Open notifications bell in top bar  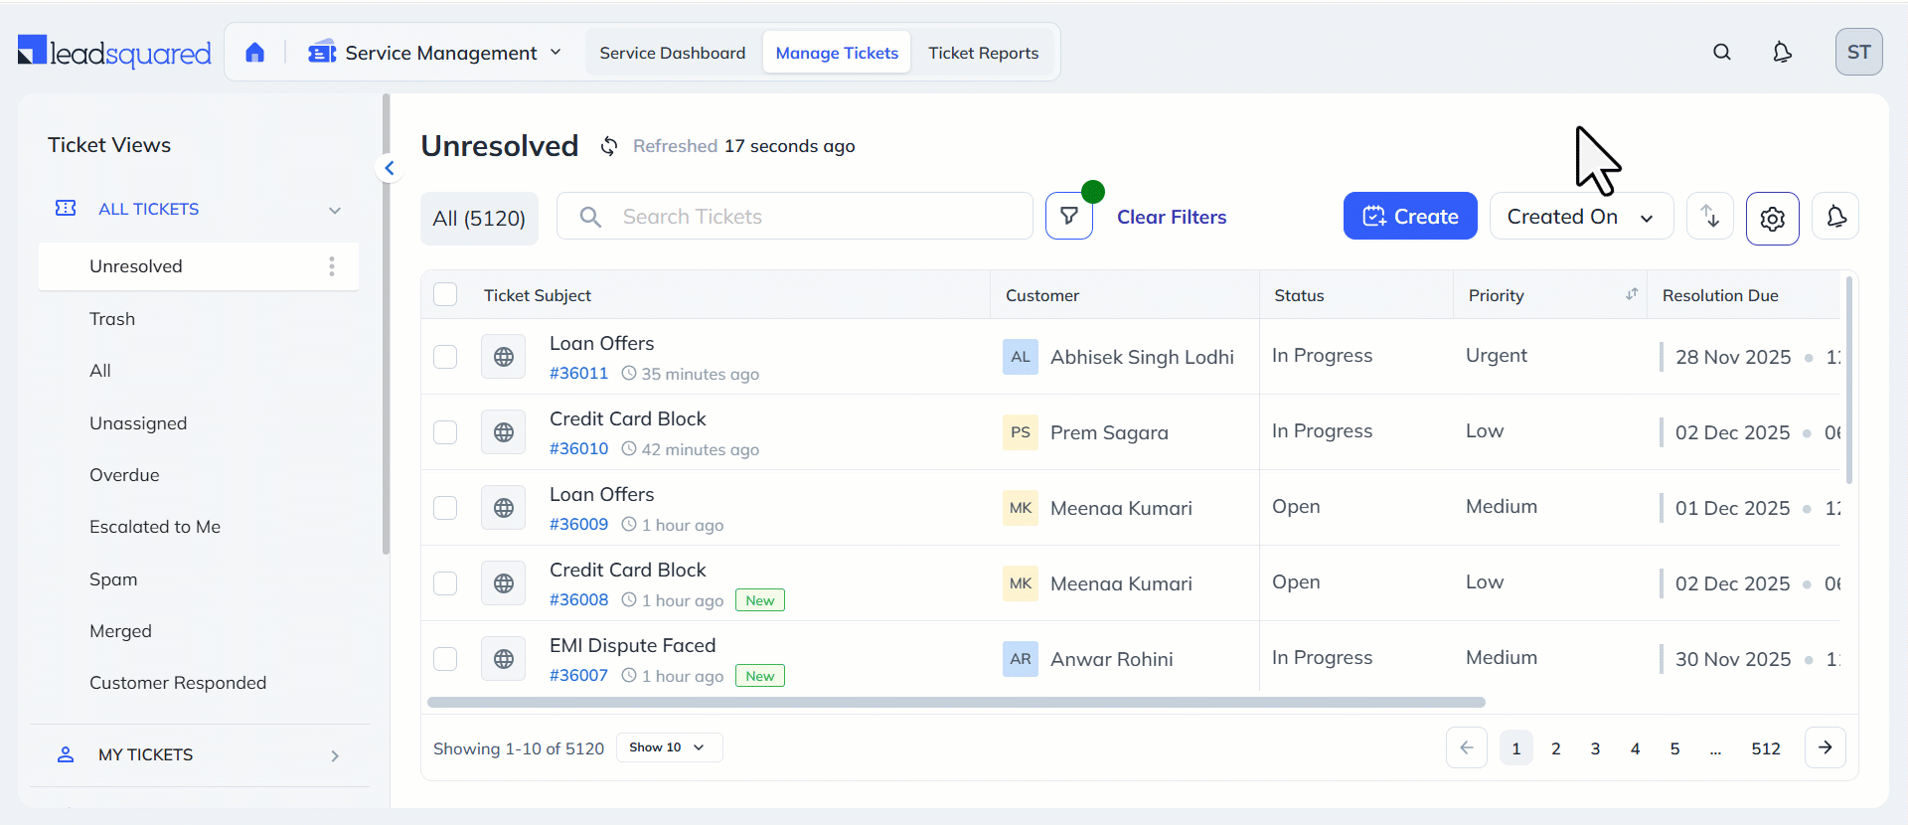(x=1783, y=53)
